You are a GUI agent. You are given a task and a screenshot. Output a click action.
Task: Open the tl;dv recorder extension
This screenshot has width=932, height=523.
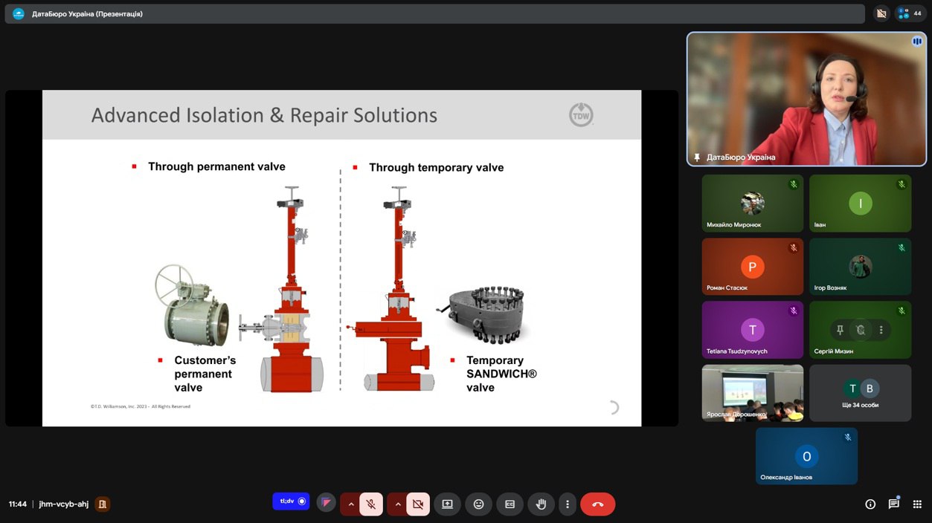(x=291, y=501)
